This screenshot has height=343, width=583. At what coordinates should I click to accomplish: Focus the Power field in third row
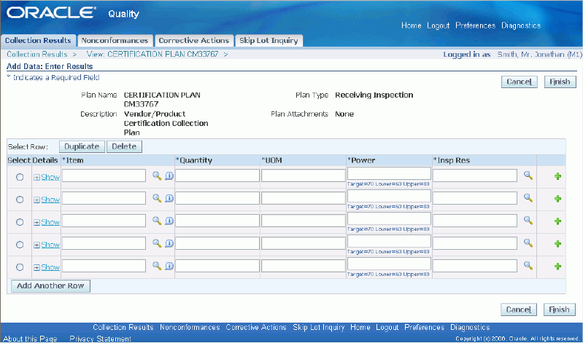click(389, 218)
